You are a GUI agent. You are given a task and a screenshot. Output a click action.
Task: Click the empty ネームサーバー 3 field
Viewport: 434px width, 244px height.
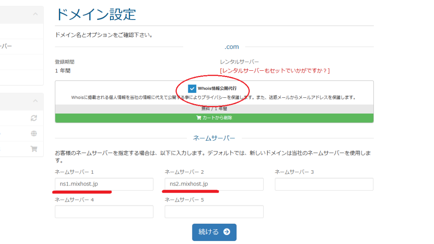(324, 184)
